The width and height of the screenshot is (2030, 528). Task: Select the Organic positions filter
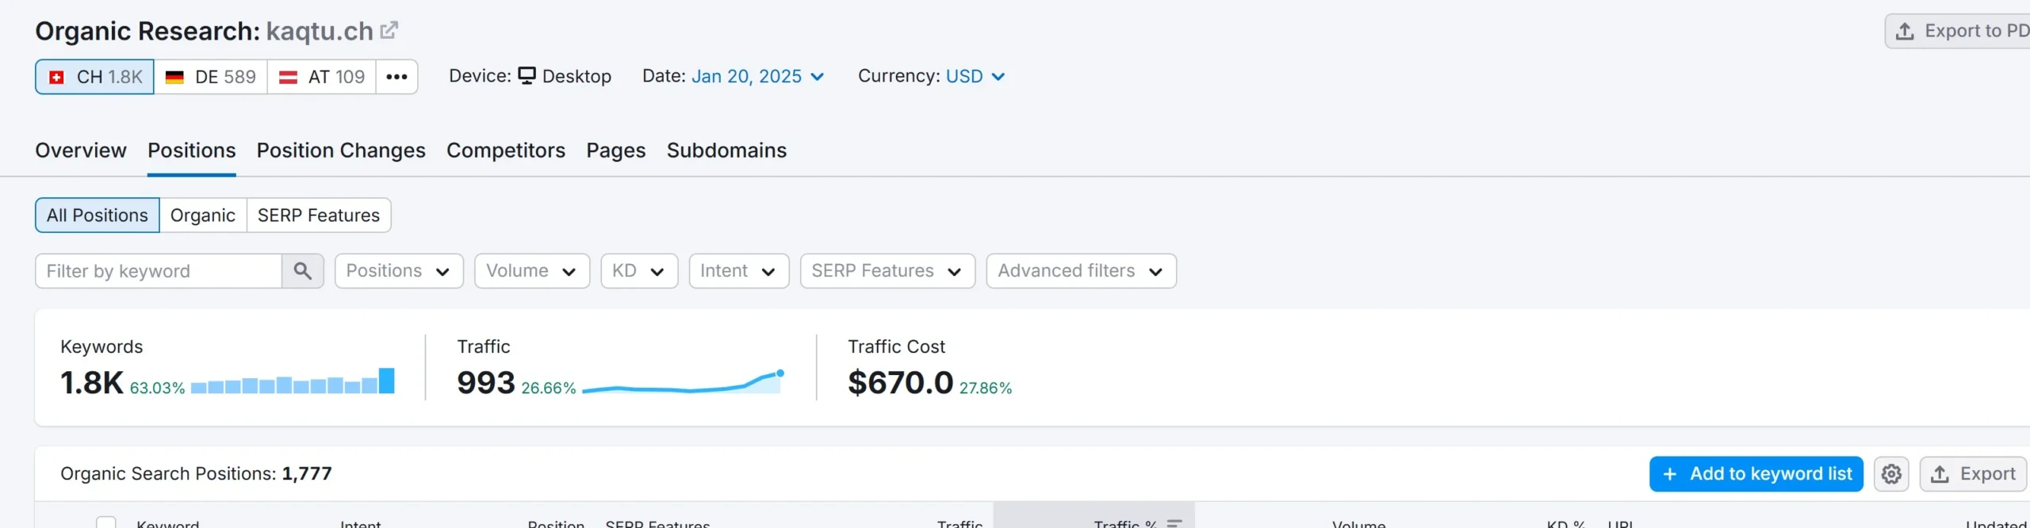[203, 216]
